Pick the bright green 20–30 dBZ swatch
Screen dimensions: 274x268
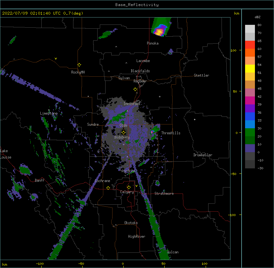pyautogui.click(x=250, y=132)
